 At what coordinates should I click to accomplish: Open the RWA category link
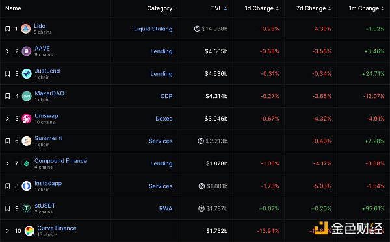166,208
